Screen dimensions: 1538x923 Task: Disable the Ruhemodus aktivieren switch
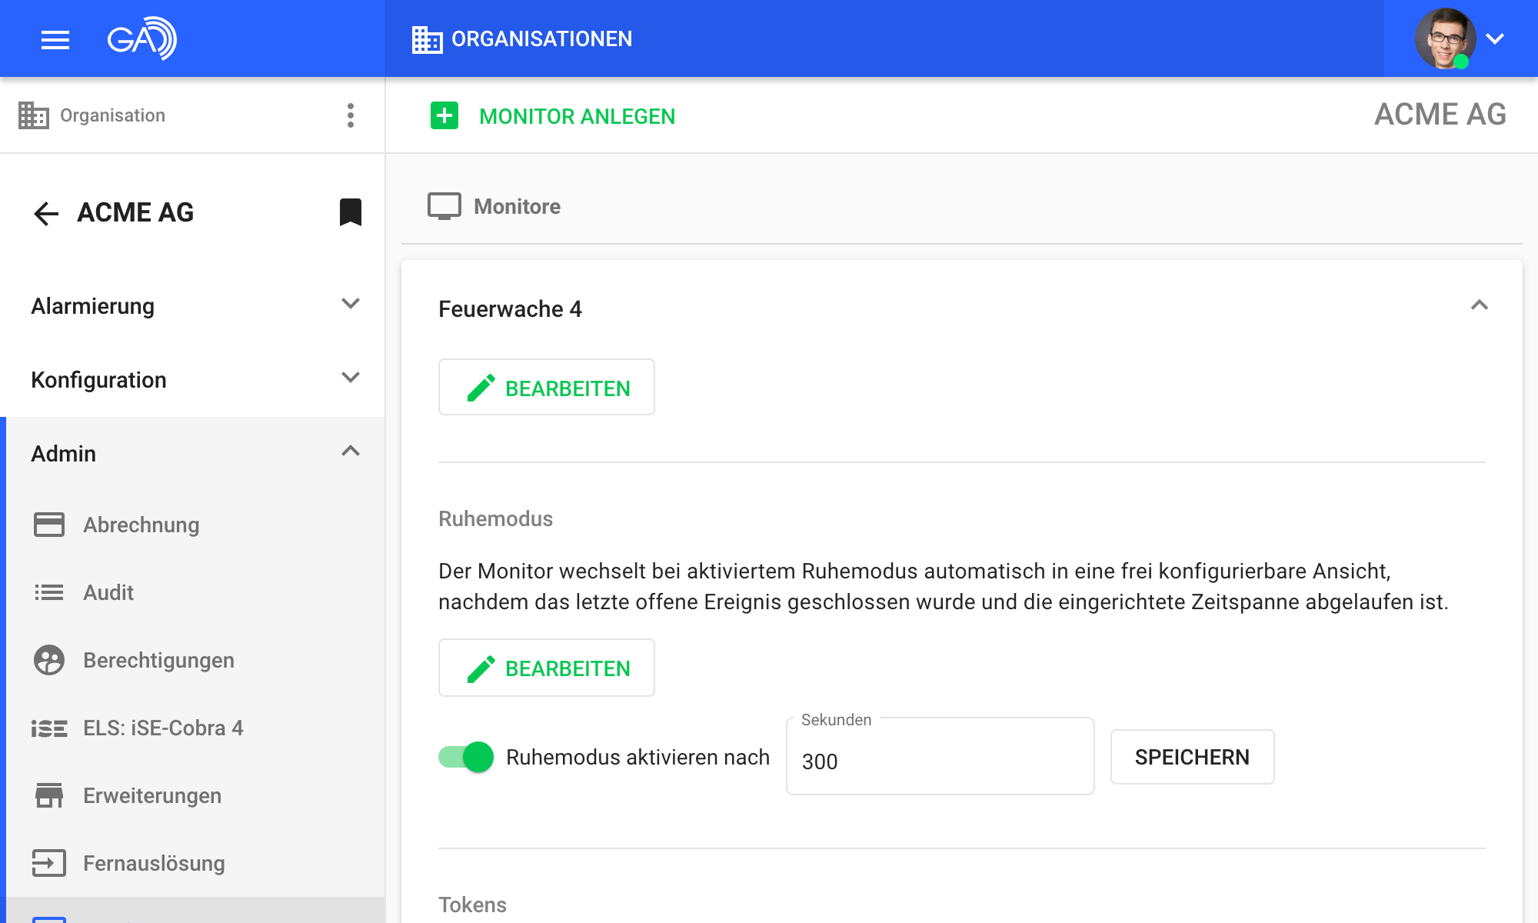pos(466,757)
